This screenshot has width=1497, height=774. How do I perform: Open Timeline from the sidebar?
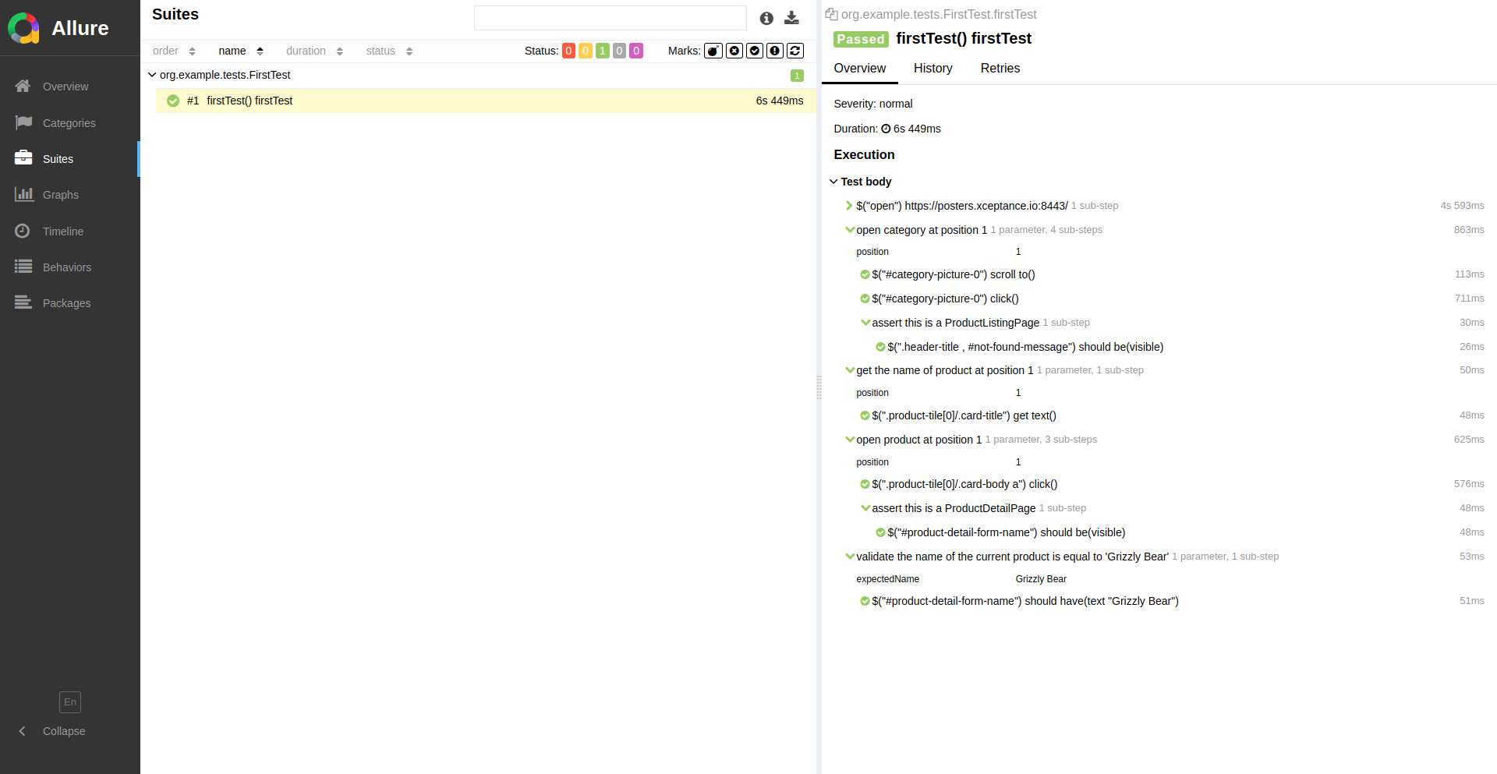click(62, 231)
